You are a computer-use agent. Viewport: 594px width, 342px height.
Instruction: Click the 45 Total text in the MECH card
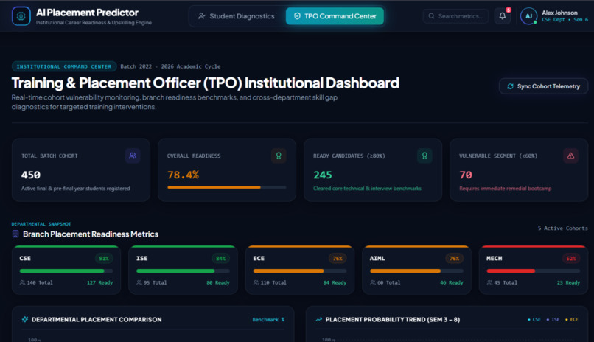pos(506,282)
